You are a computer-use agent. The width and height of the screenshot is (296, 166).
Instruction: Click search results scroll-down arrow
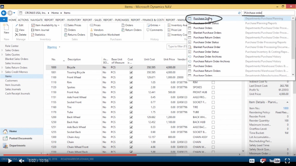point(293,75)
